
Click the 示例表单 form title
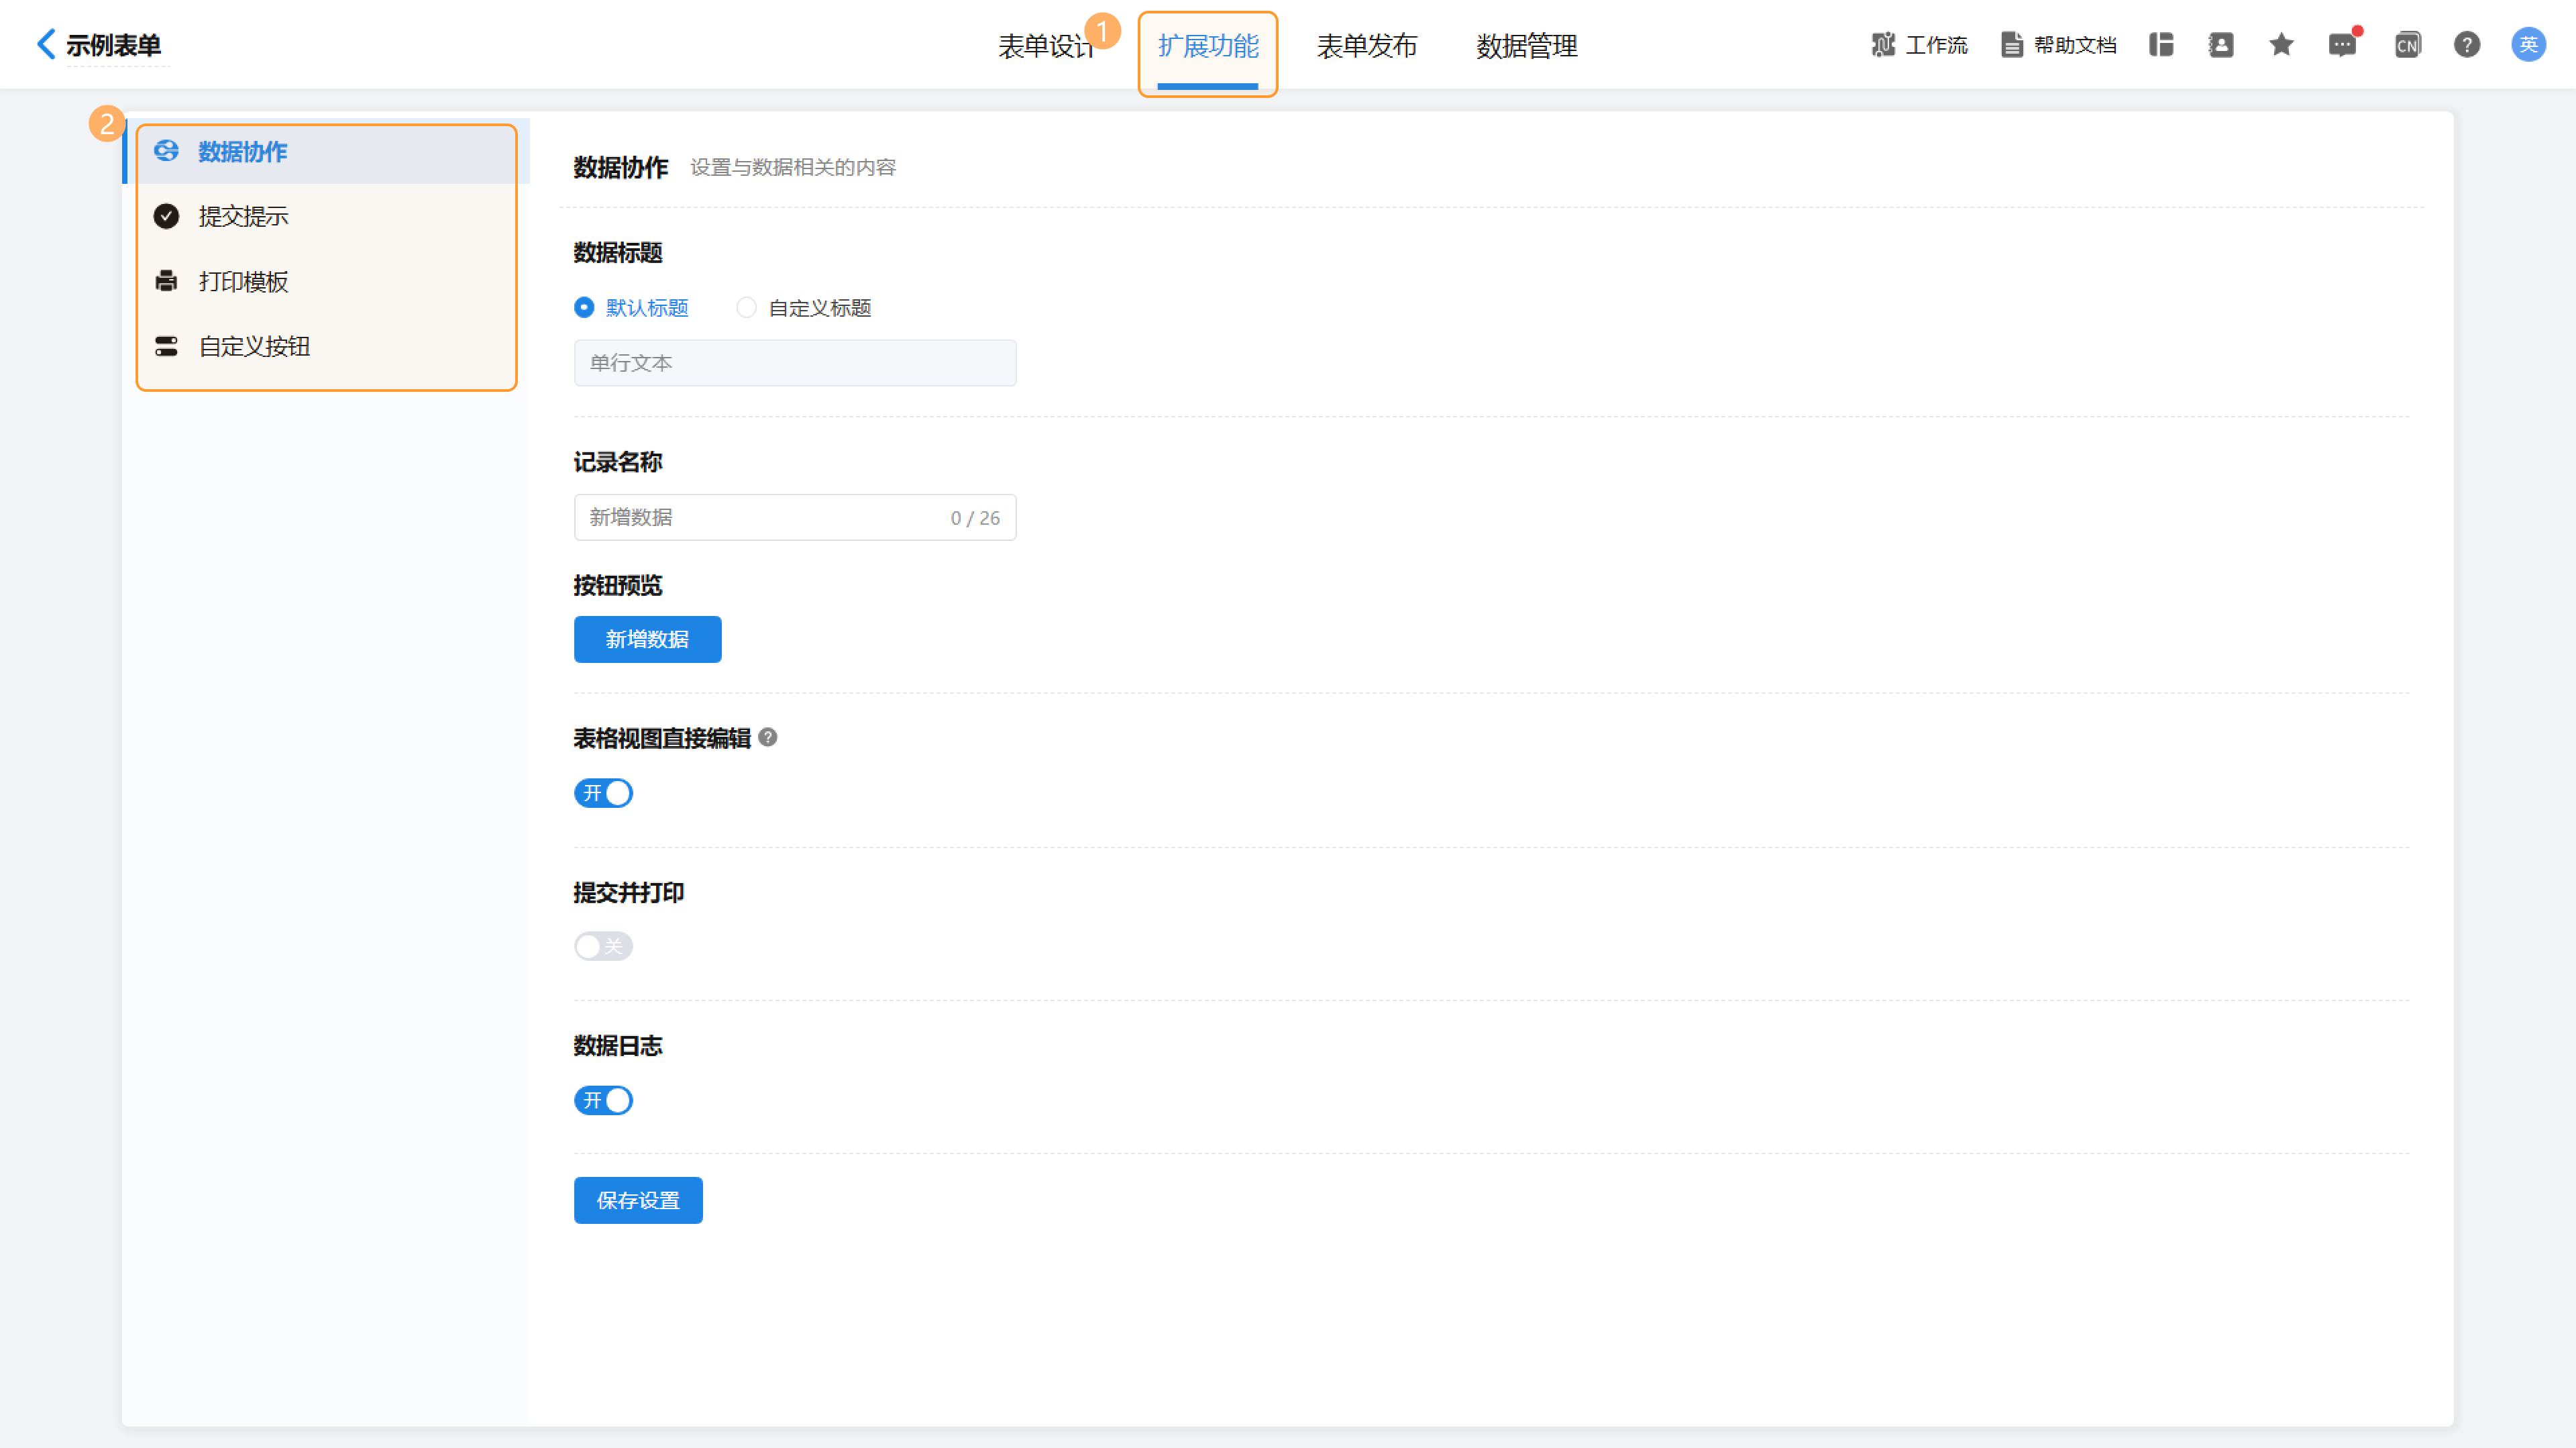click(x=114, y=45)
